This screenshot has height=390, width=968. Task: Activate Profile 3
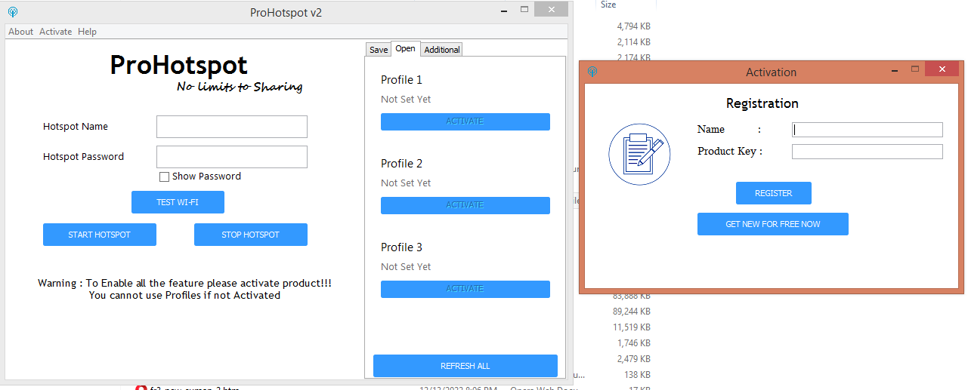click(x=465, y=289)
